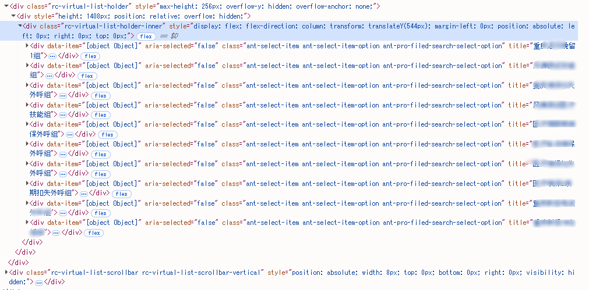
Task: Collapse the rc-virtual-list-holder-inner div
Action: click(x=20, y=26)
